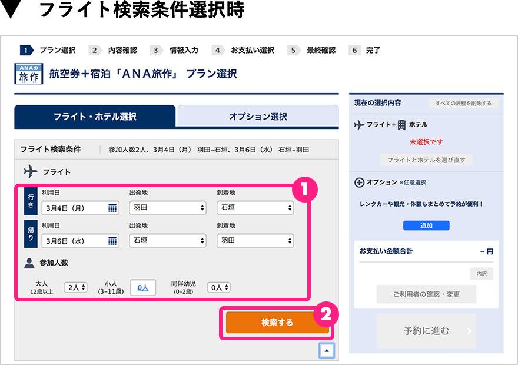This screenshot has width=518, height=365.
Task: Click the ANA旅作 logo
Action: (x=28, y=74)
